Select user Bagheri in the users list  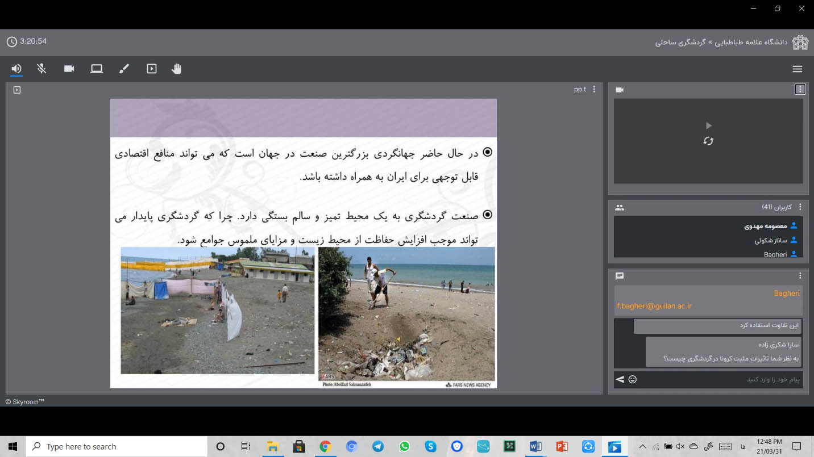(x=775, y=254)
